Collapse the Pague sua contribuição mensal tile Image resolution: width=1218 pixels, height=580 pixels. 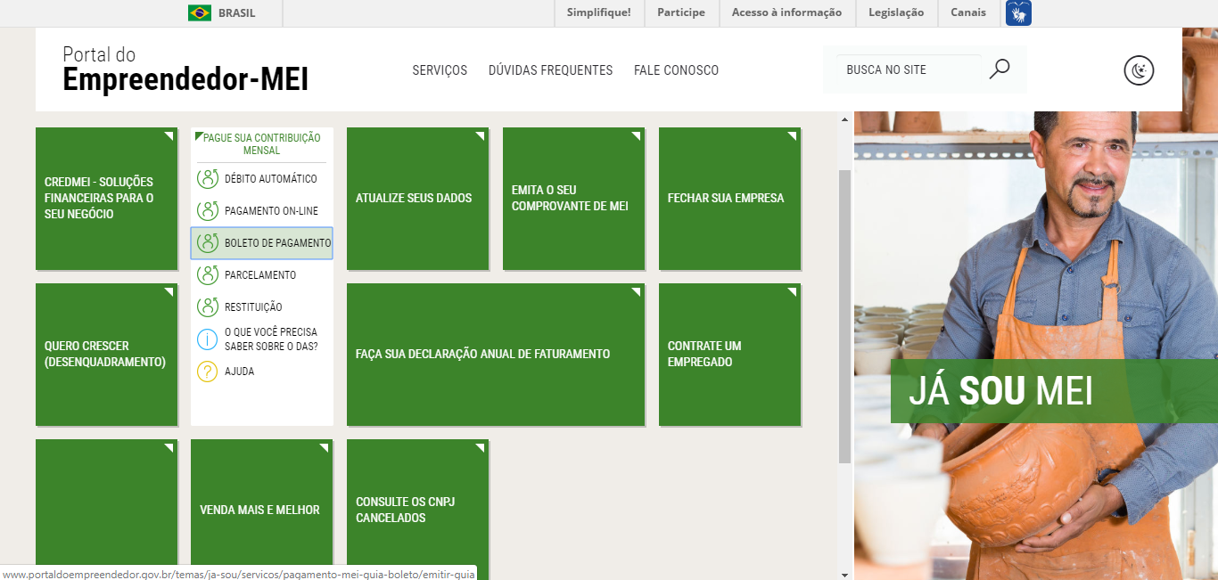tap(261, 144)
